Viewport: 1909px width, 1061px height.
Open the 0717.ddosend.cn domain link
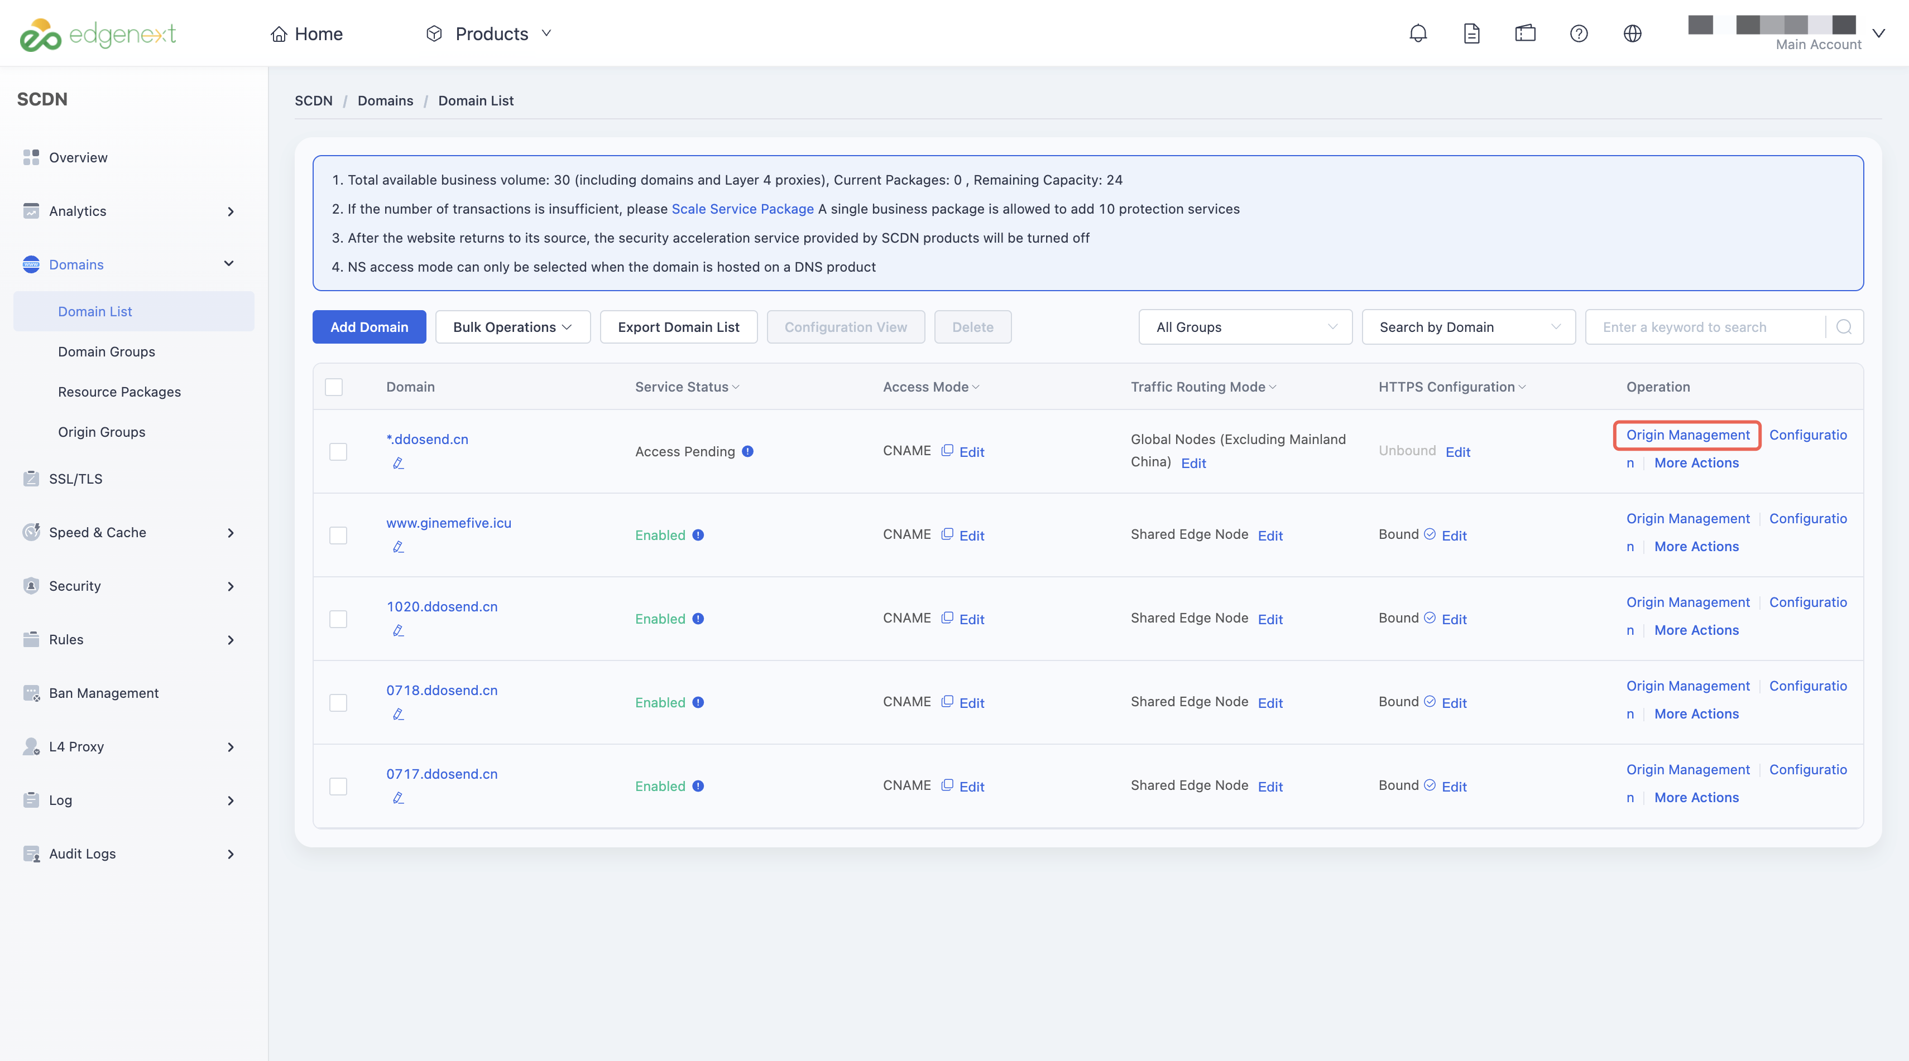(442, 774)
